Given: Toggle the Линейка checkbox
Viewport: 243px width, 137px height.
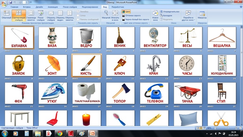Looking at the screenshot, I should tap(78, 12).
